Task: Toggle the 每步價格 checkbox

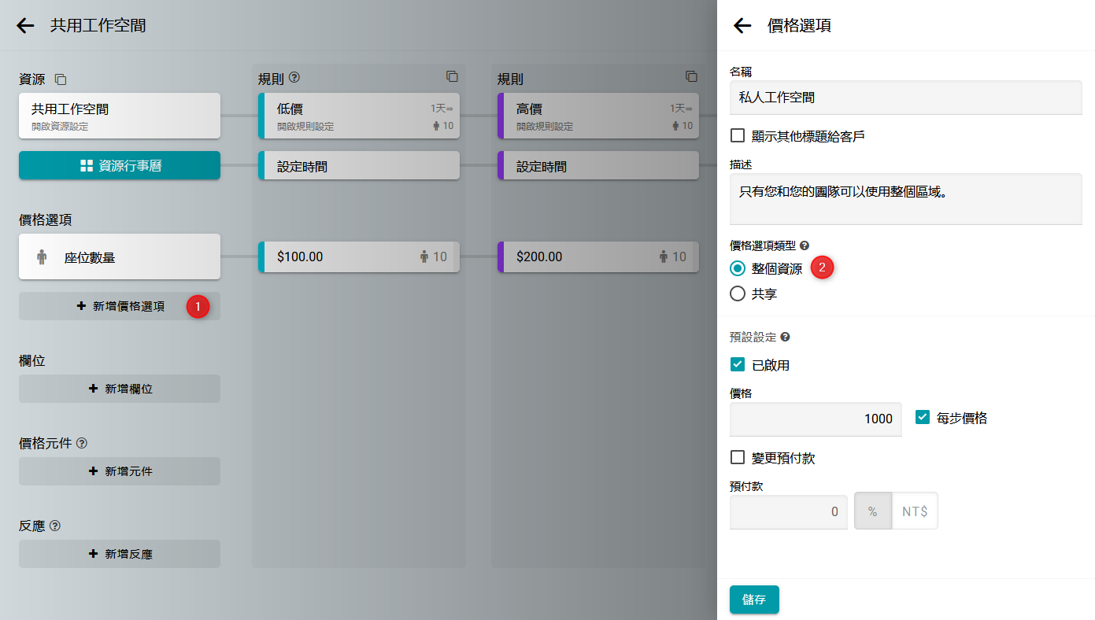Action: pos(923,417)
